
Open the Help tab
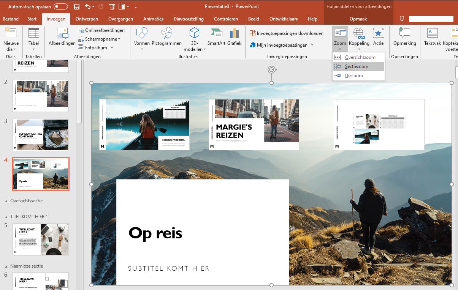coord(312,19)
